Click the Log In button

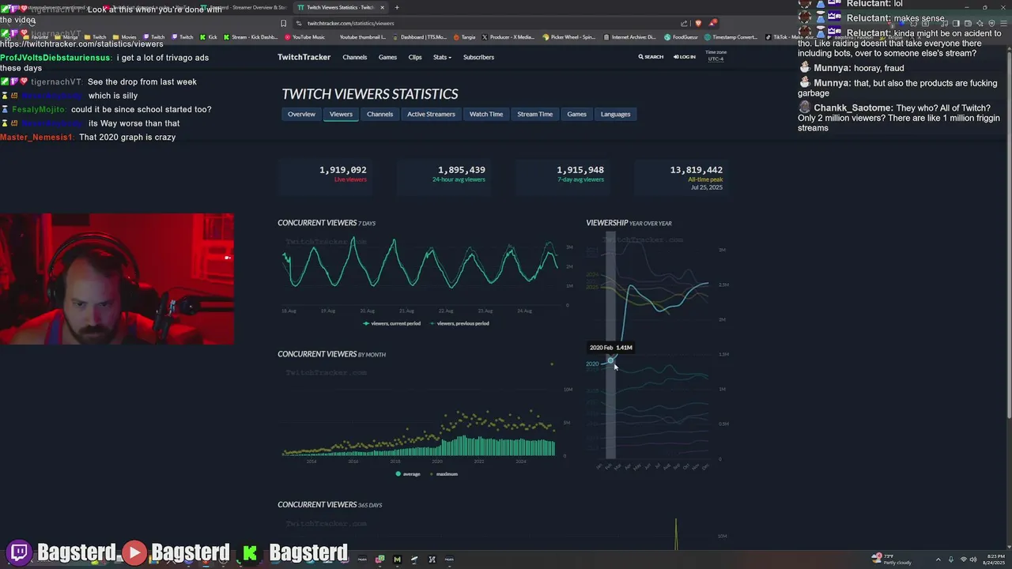(685, 57)
